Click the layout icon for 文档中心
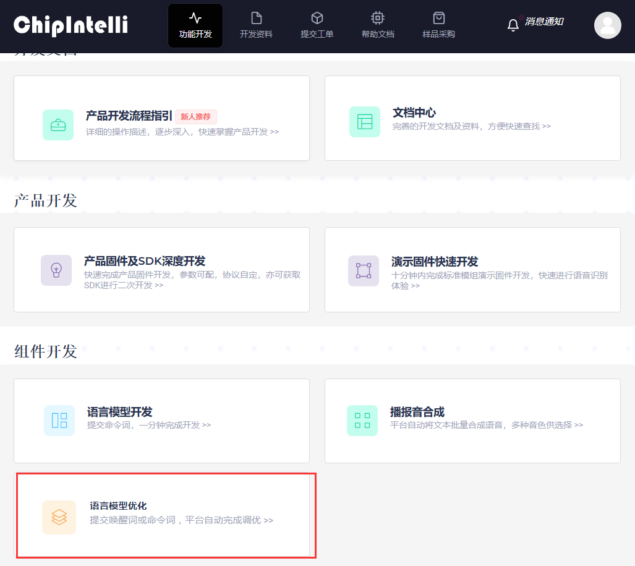The width and height of the screenshot is (635, 566). tap(364, 121)
